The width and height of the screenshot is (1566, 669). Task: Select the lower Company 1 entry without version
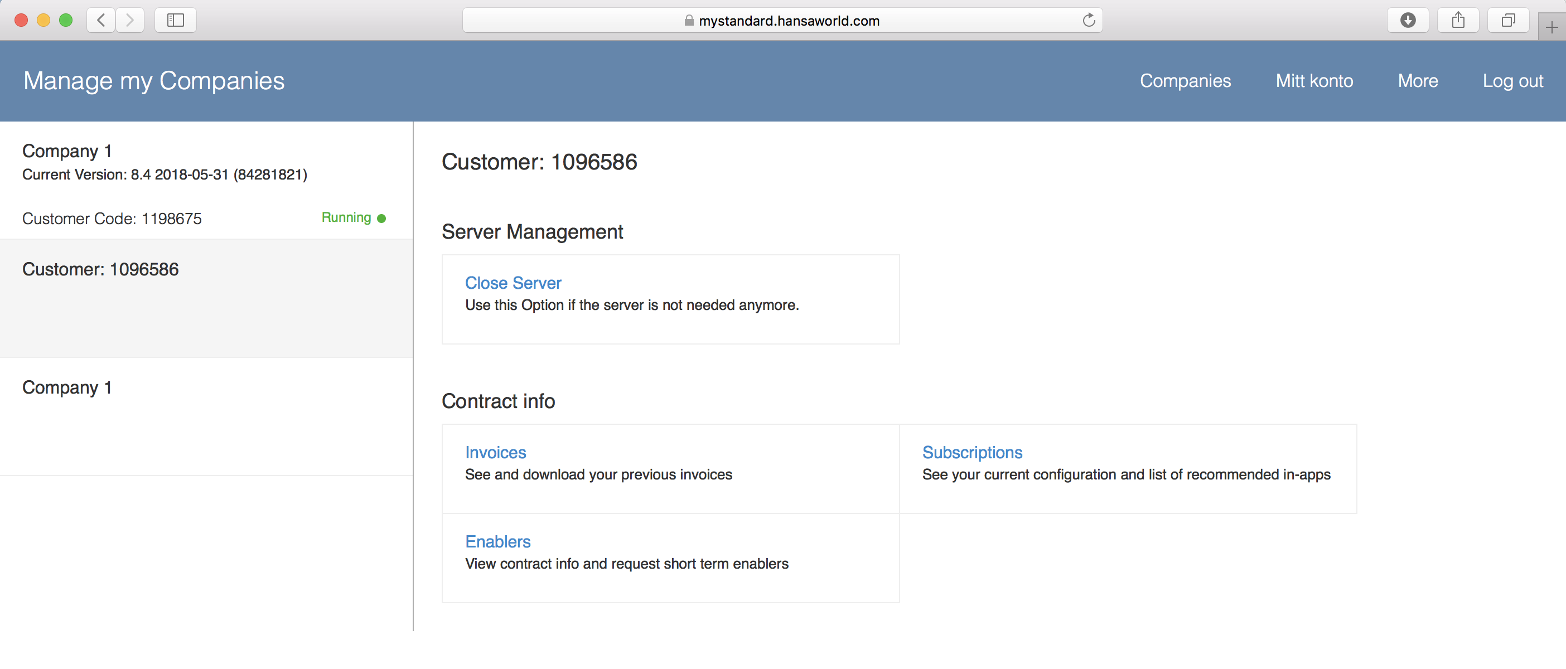pos(206,416)
